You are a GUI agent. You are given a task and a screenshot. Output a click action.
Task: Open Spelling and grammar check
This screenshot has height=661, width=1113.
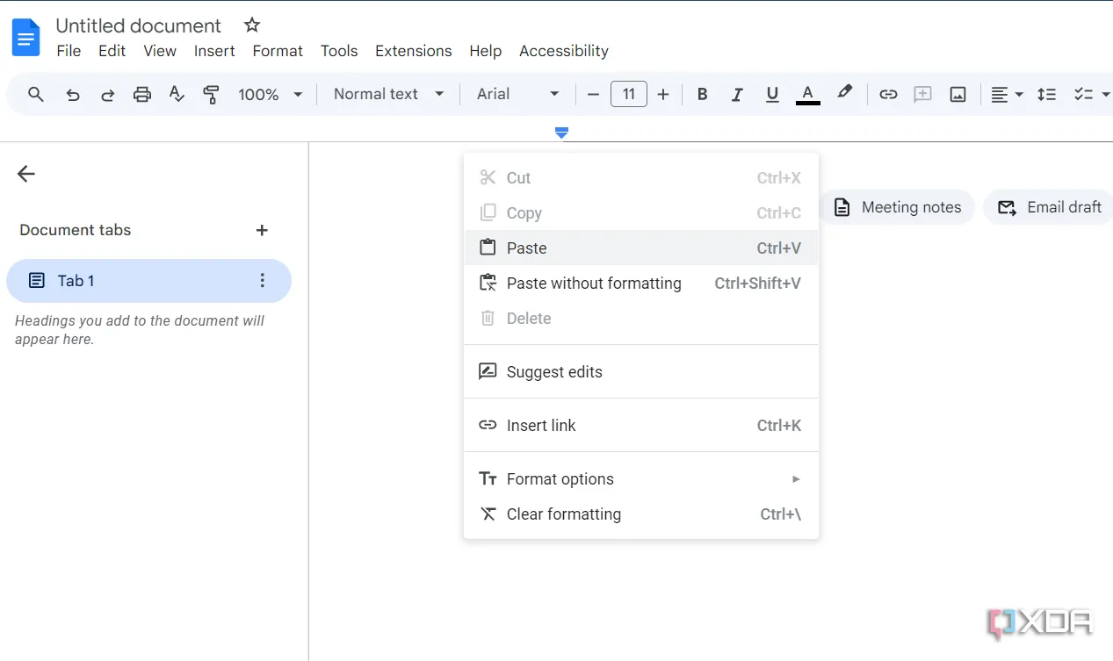pos(177,94)
